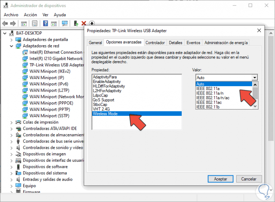Expand Colas de impresión node
This screenshot has width=275, height=202.
11,122
